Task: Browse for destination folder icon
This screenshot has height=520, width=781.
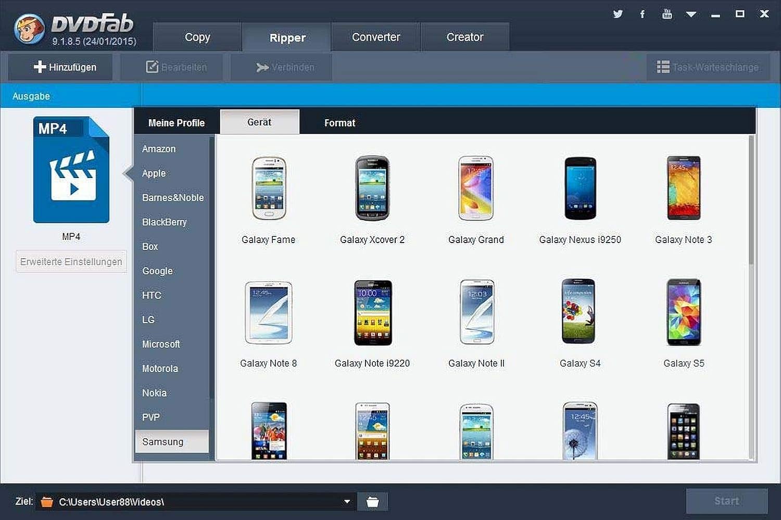Action: pos(373,502)
